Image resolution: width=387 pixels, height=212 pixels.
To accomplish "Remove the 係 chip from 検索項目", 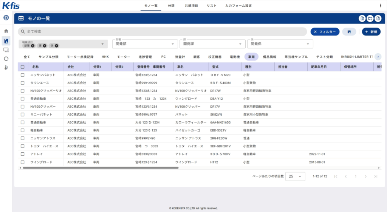I will (x=57, y=46).
